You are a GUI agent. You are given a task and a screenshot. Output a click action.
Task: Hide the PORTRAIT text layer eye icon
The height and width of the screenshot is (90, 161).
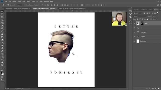[x=134, y=32]
